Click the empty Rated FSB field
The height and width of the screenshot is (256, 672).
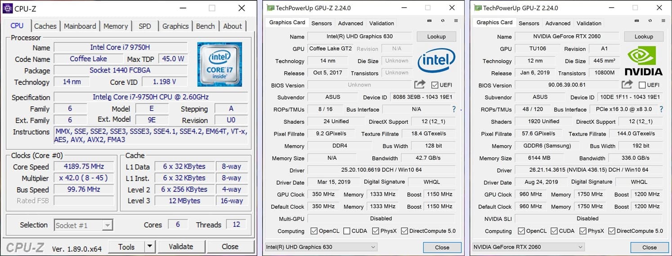tap(84, 201)
